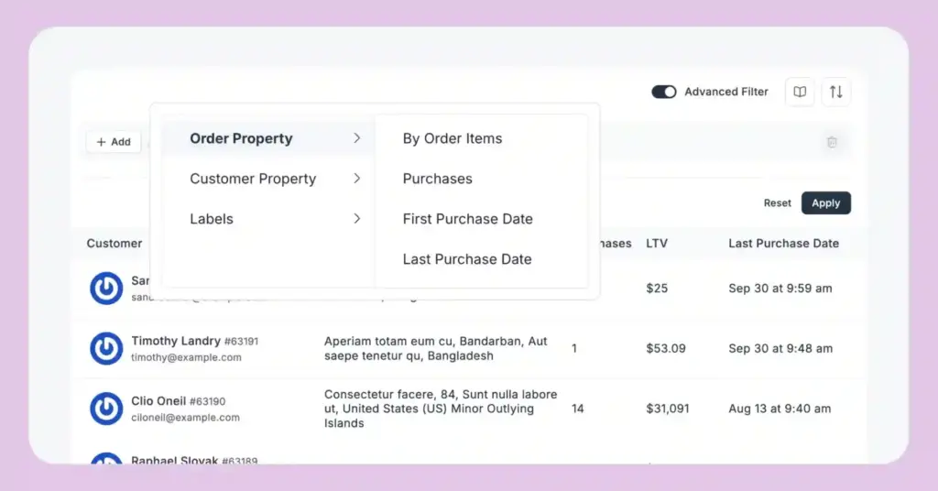Viewport: 938px width, 491px height.
Task: Click Raphael Slovak's avatar icon
Action: pyautogui.click(x=106, y=459)
